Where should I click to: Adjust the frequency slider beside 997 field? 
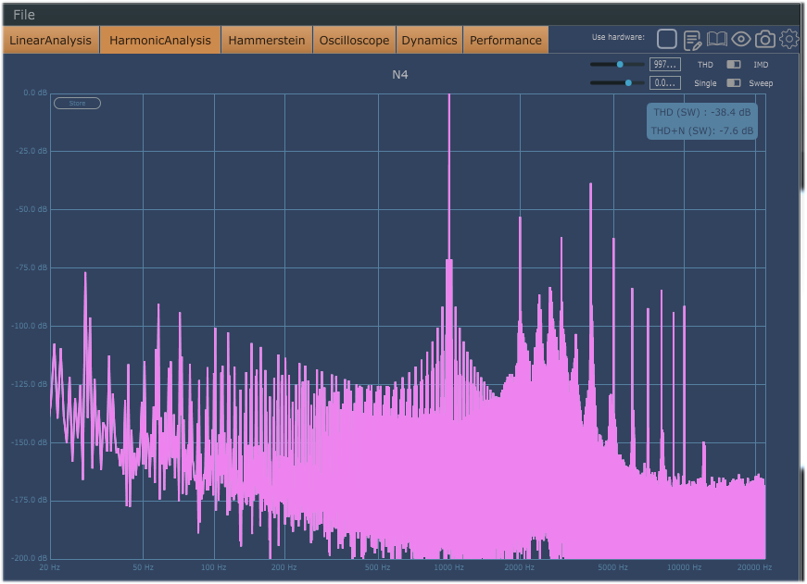tap(617, 64)
